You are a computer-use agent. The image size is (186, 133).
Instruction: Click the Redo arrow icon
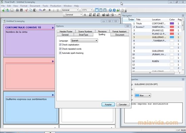44,10
